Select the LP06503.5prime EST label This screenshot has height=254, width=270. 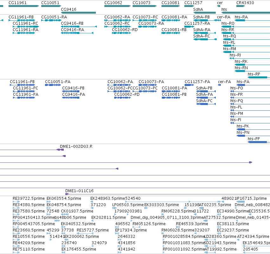(x=128, y=205)
